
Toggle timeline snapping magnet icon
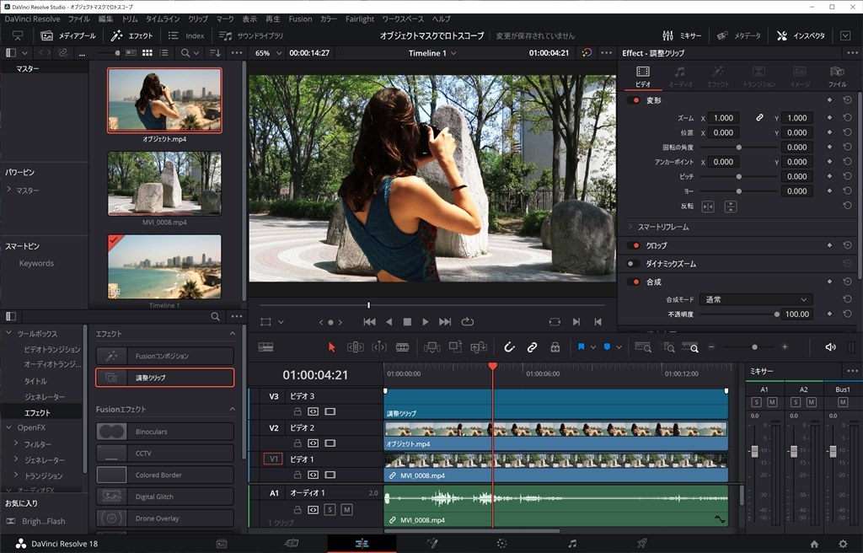[509, 347]
